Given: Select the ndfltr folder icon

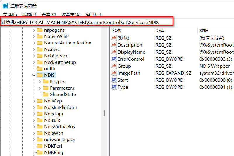Looking at the screenshot, I should (x=40, y=68).
